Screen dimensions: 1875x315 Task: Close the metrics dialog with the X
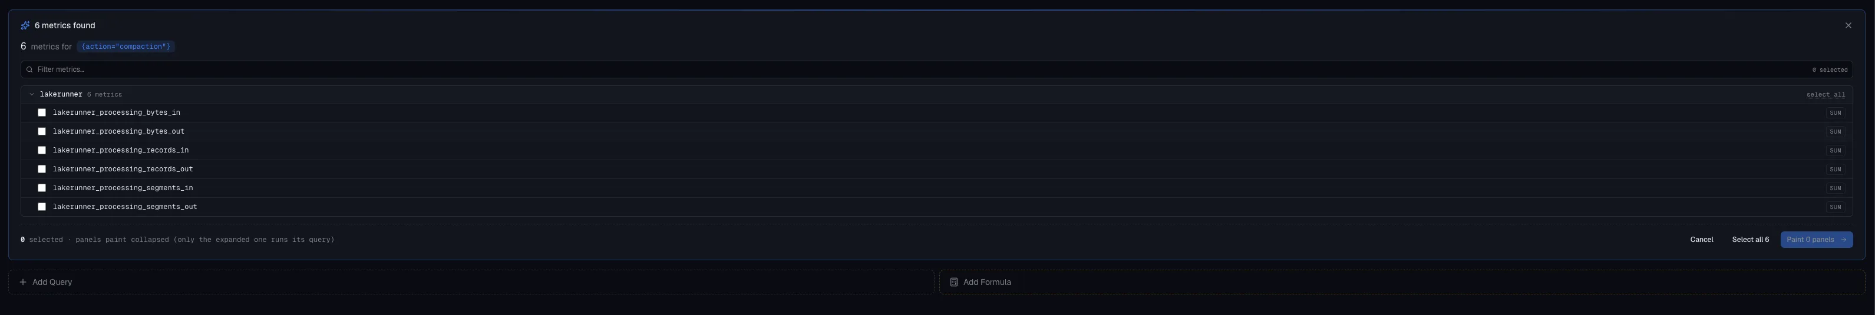pos(1848,25)
